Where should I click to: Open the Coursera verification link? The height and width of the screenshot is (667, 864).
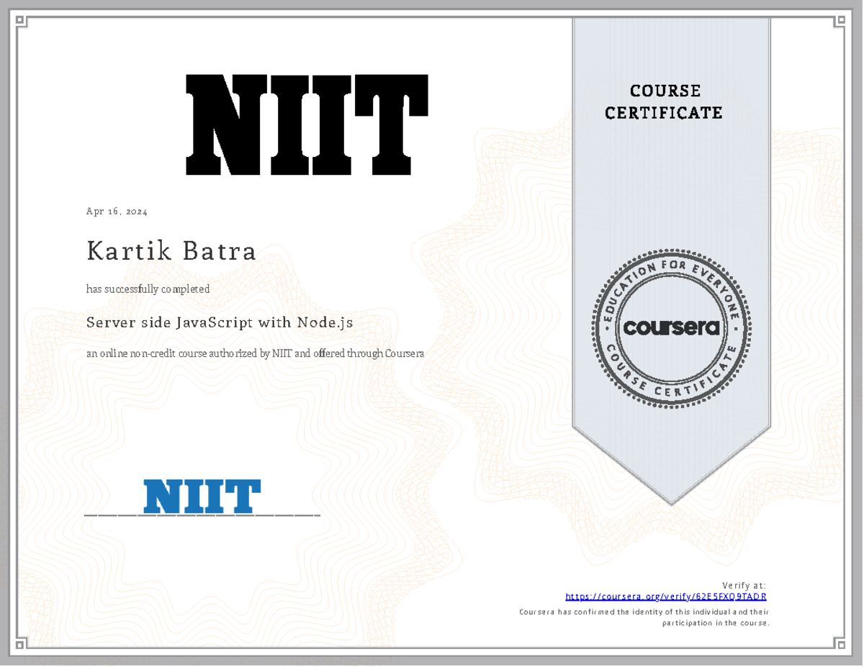point(666,596)
